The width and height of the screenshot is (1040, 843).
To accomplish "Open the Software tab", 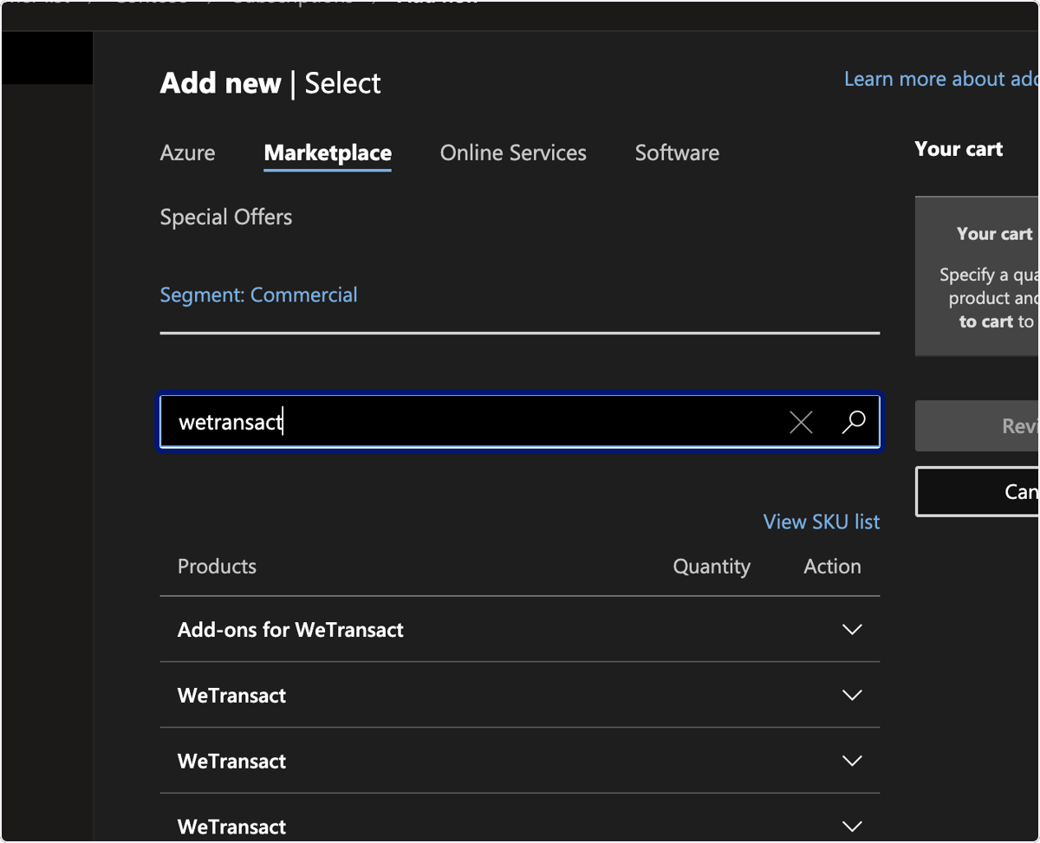I will click(x=677, y=153).
